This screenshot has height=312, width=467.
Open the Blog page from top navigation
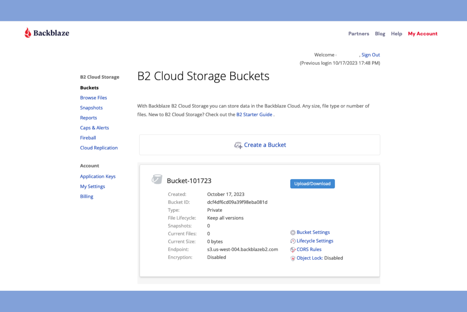[380, 34]
